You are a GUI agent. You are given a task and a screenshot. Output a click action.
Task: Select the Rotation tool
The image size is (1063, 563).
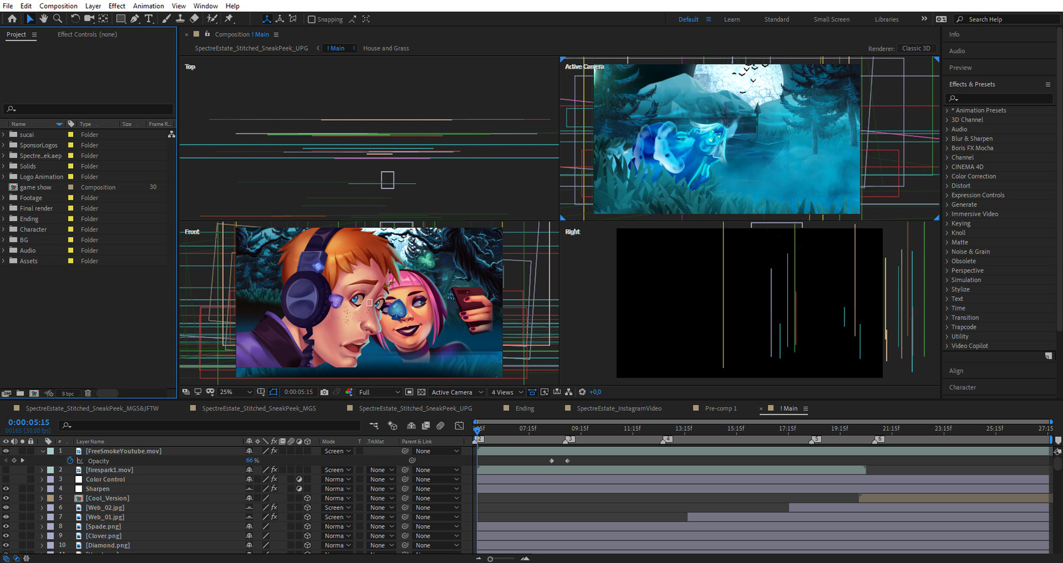tap(75, 19)
